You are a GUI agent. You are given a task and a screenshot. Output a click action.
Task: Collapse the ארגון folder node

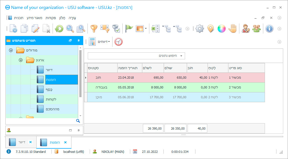coord(21,60)
